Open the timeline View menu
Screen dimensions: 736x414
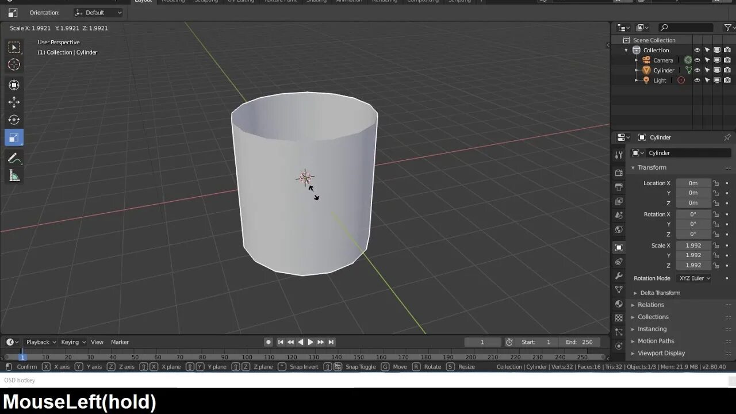click(x=97, y=342)
